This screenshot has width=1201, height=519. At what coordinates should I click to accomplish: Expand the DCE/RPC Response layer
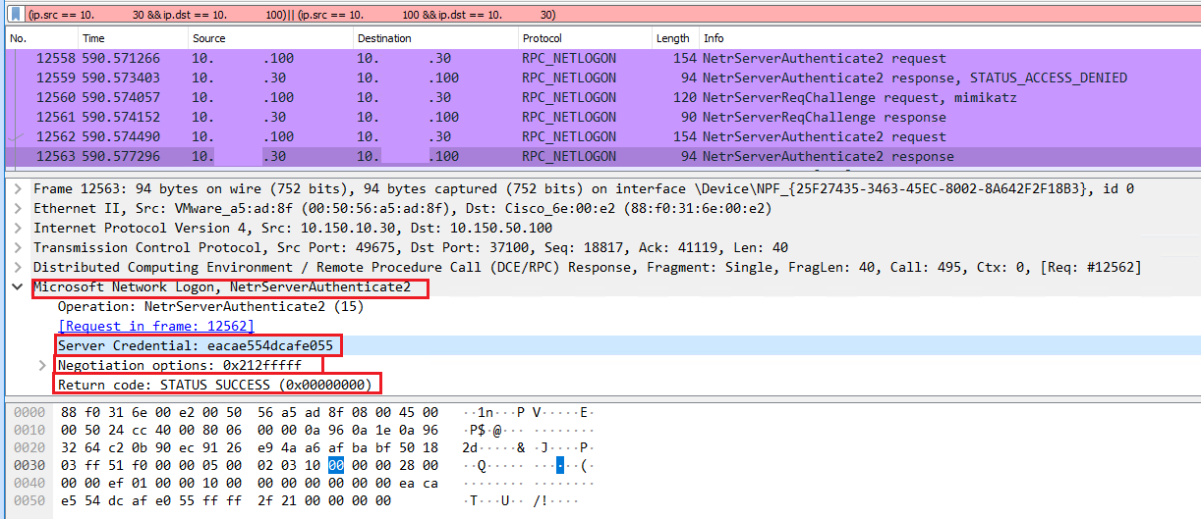tap(18, 267)
